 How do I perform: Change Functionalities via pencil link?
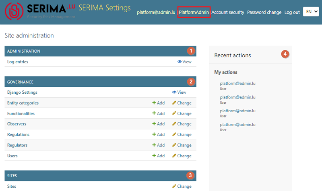click(182, 113)
